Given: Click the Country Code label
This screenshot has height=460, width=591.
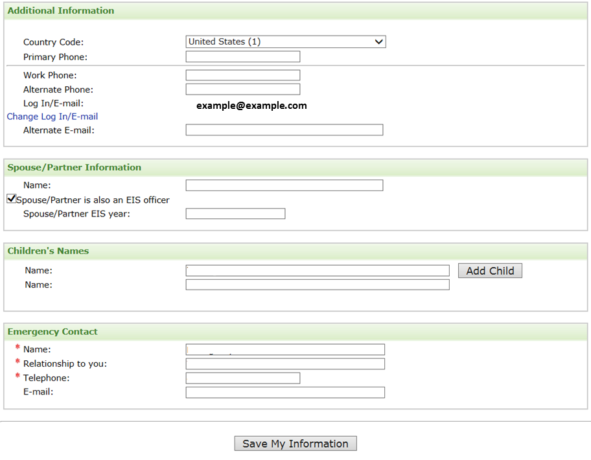Looking at the screenshot, I should [x=54, y=42].
